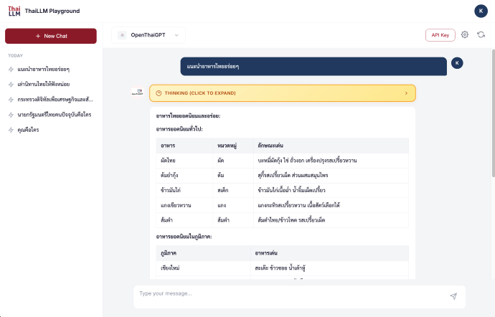Click the 'ThaiLLM Playground' title
Viewport: 495px width, 317px height.
point(52,11)
